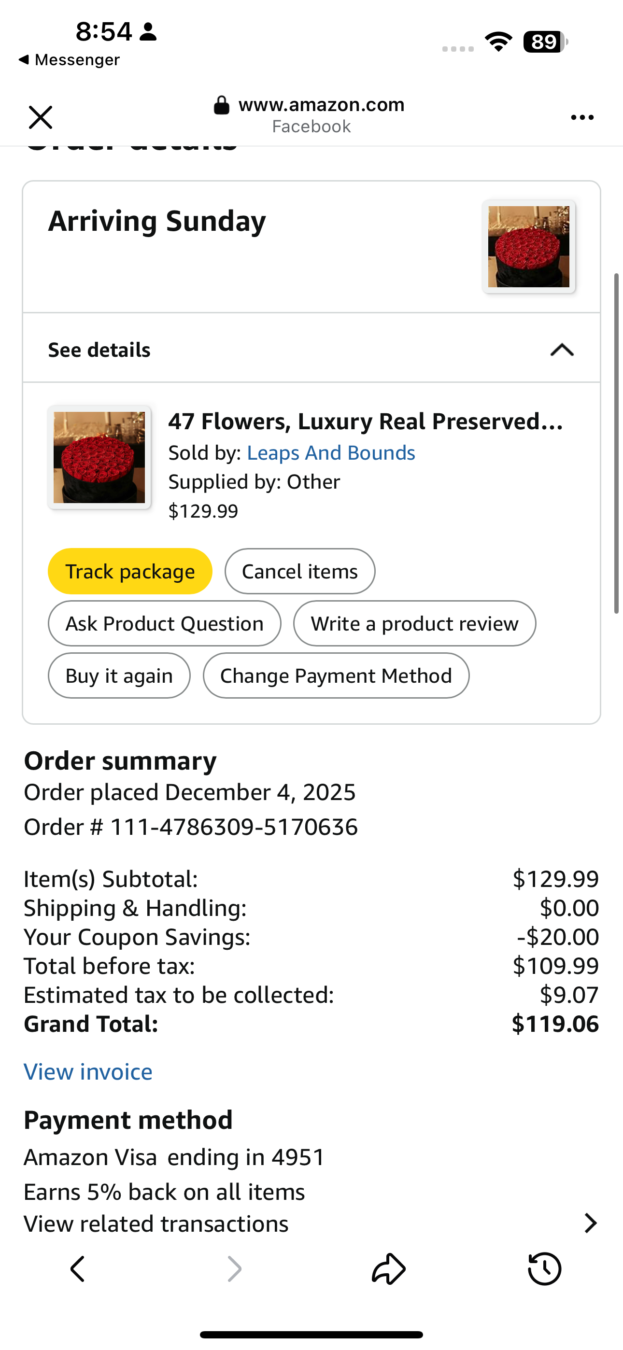The height and width of the screenshot is (1350, 623).
Task: Open the three-dot more options menu
Action: click(582, 117)
